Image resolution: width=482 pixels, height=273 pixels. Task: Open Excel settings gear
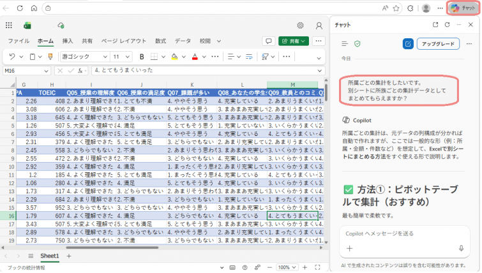click(x=300, y=26)
